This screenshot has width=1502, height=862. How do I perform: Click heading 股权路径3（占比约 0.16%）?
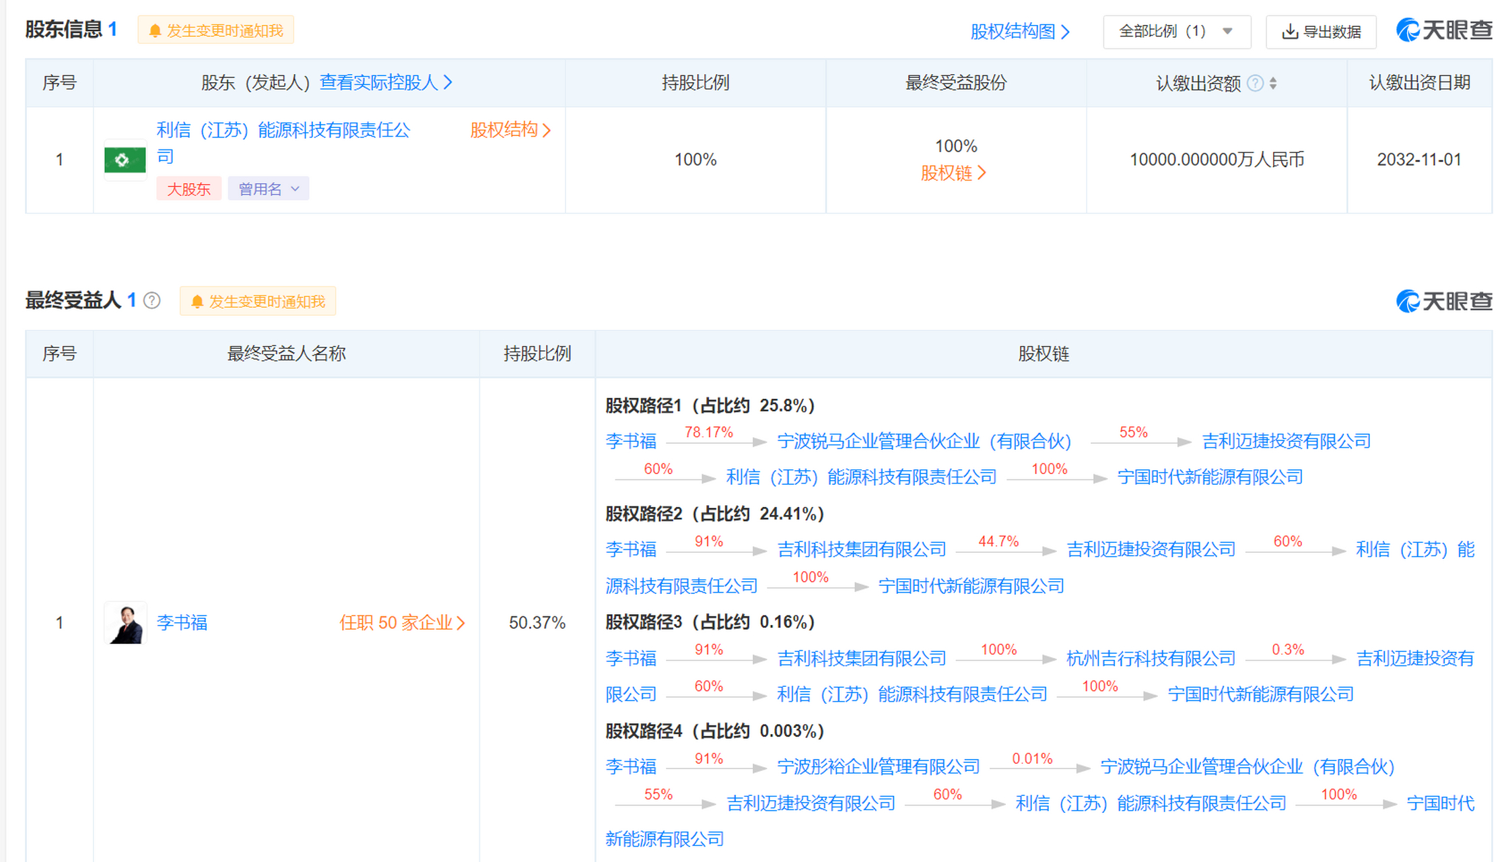point(710,622)
